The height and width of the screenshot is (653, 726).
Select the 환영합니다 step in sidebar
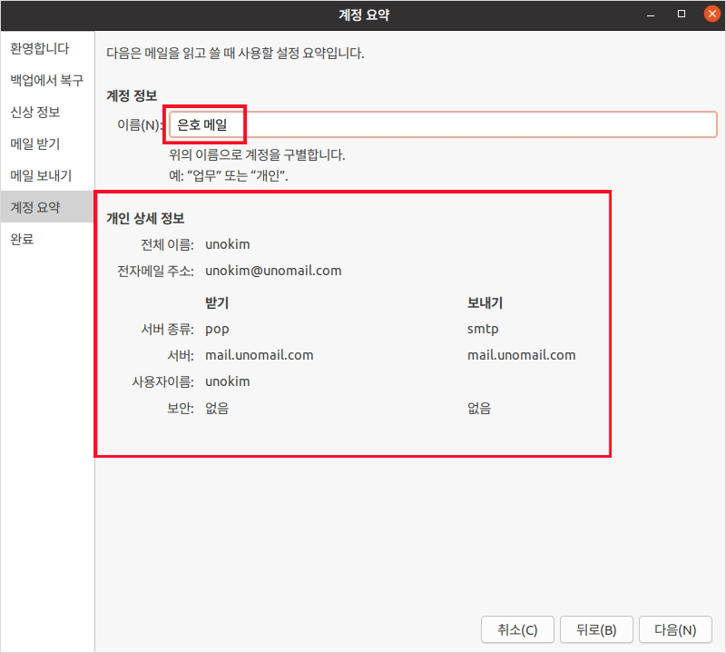click(x=47, y=49)
